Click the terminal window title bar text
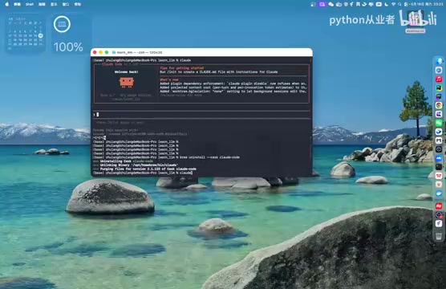The image size is (446, 289). pyautogui.click(x=140, y=52)
